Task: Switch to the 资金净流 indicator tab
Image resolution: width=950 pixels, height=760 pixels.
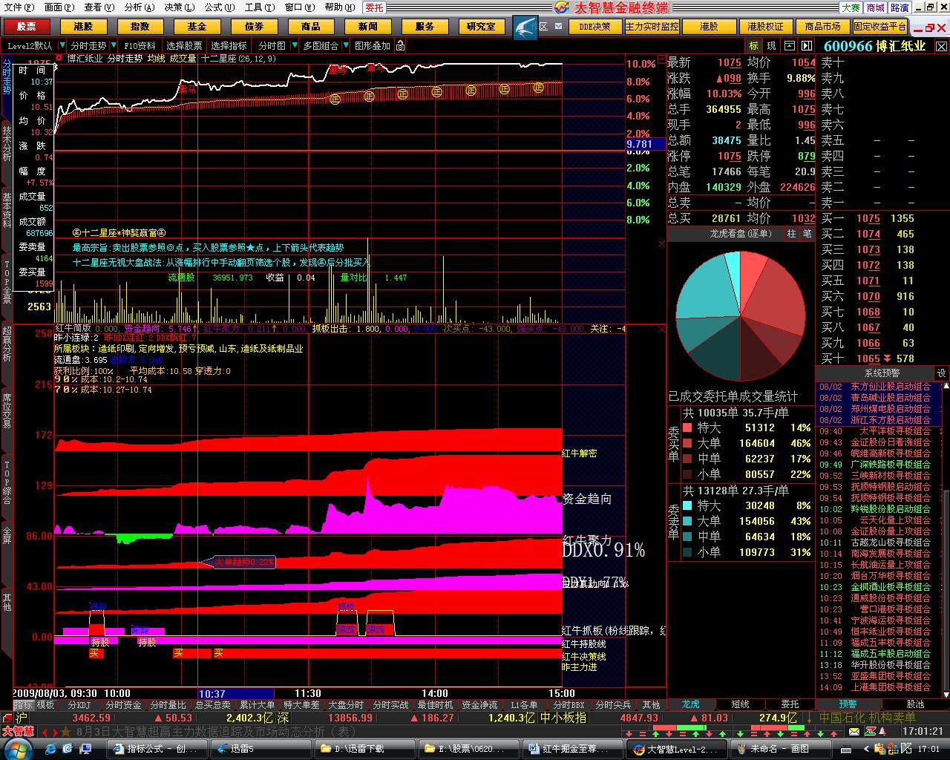Action: [479, 704]
